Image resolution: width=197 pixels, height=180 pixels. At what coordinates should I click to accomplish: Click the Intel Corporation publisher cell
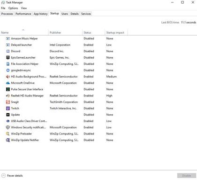point(60,45)
